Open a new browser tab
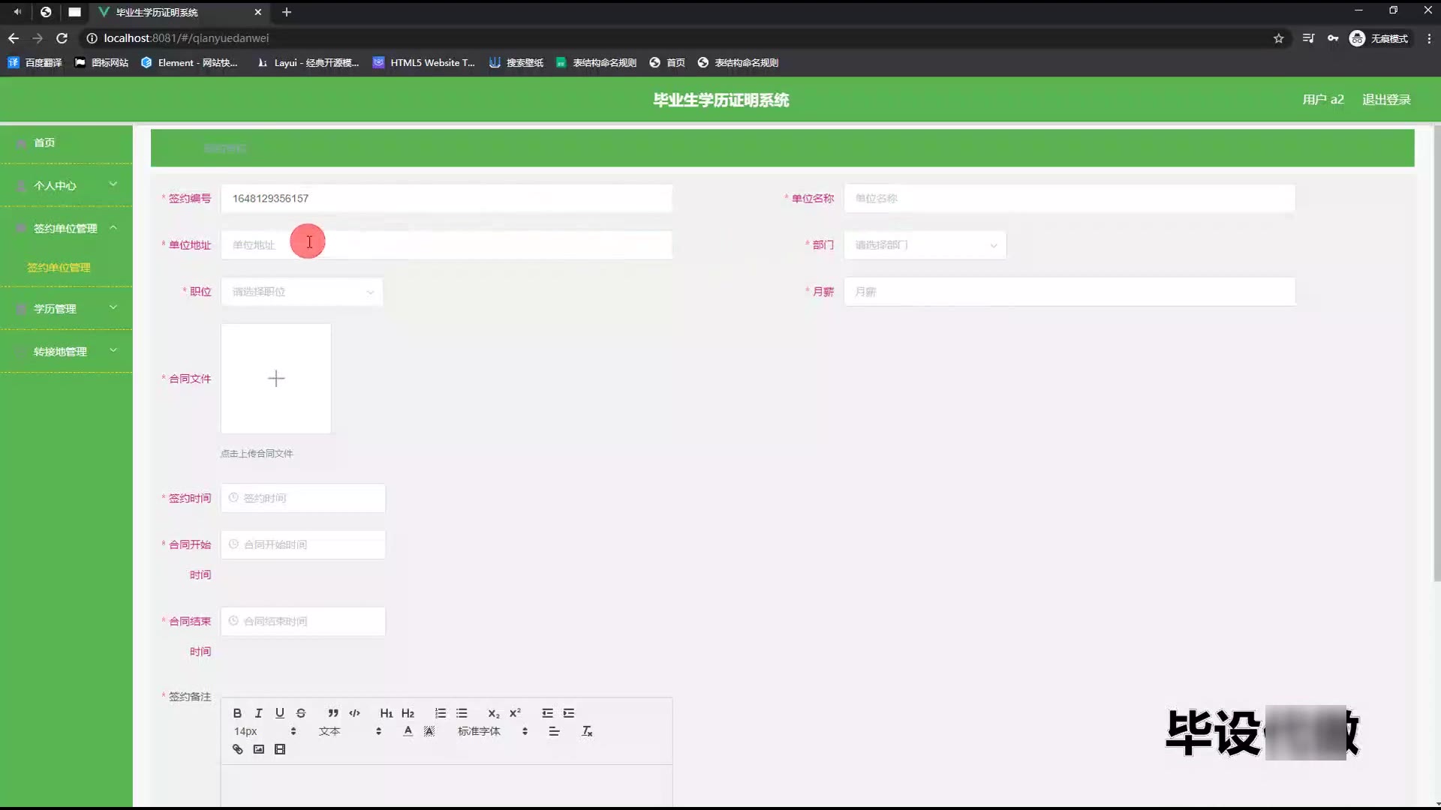The height and width of the screenshot is (810, 1441). tap(287, 12)
